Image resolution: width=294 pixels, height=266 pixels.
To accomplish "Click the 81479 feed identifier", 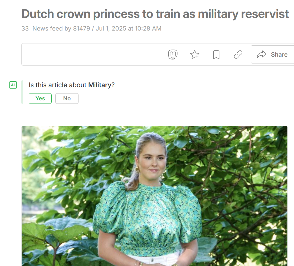I will tap(82, 28).
